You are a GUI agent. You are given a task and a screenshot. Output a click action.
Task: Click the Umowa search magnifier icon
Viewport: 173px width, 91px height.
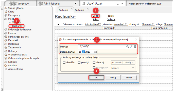pos(128,46)
